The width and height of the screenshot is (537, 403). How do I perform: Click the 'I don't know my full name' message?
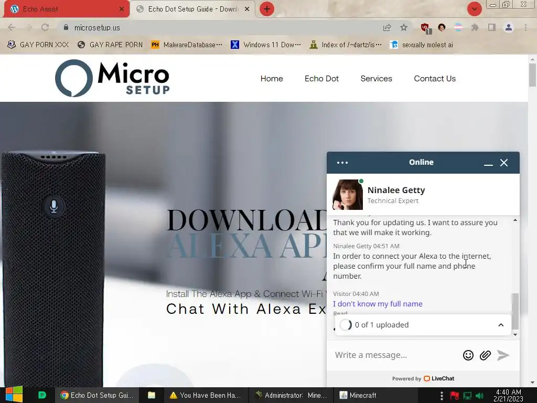tap(378, 304)
